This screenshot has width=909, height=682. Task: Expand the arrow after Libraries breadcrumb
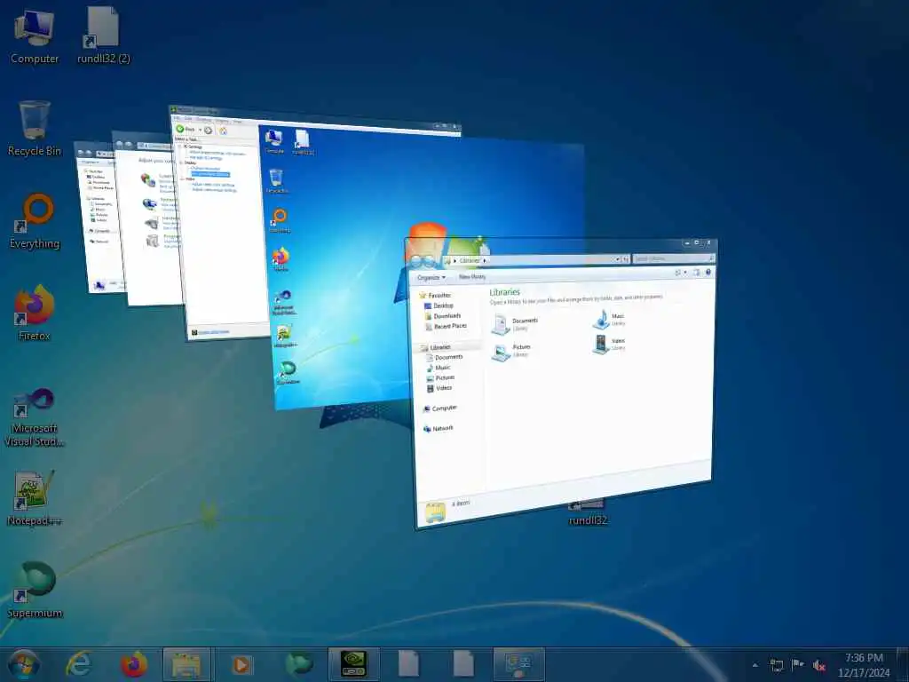[485, 260]
